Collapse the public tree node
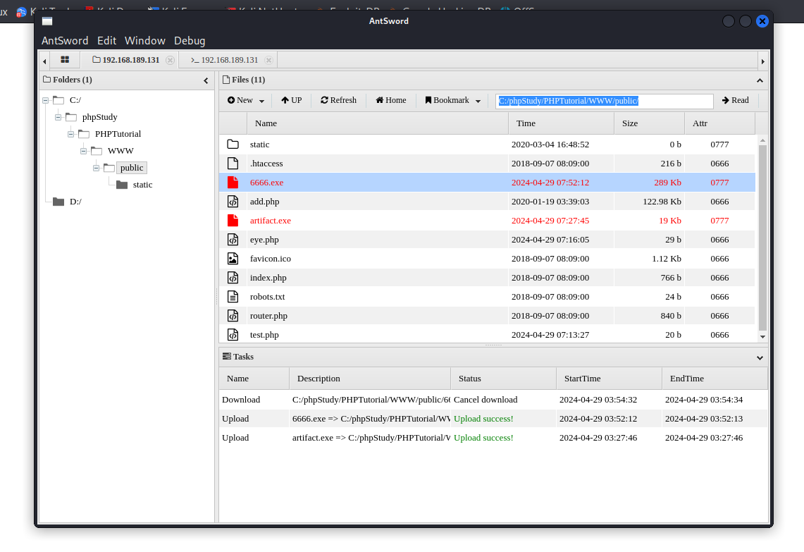Viewport: 804px width, 552px height. coord(96,168)
